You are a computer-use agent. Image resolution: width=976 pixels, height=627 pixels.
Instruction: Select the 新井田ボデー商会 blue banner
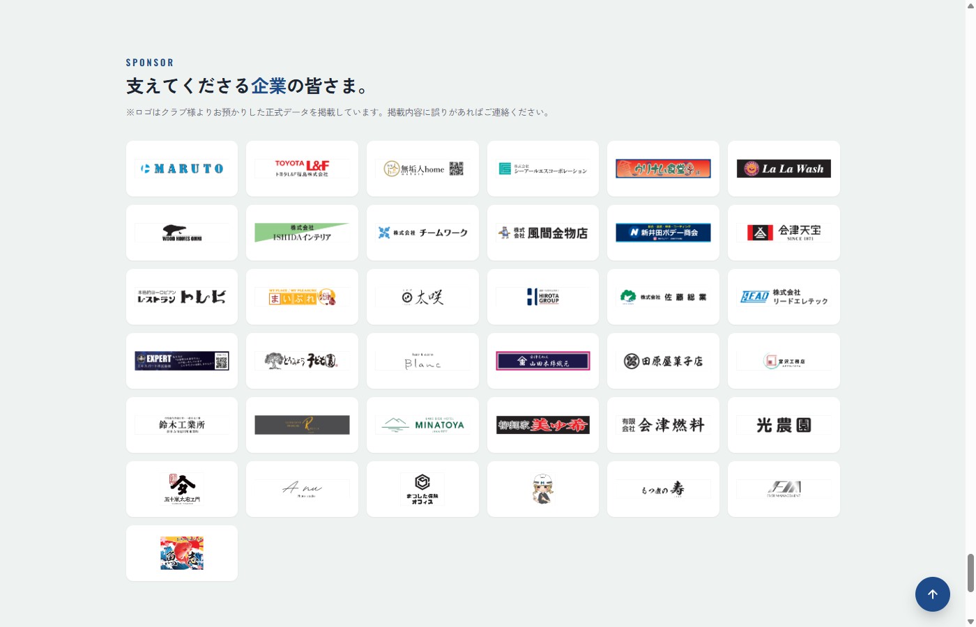(x=663, y=233)
